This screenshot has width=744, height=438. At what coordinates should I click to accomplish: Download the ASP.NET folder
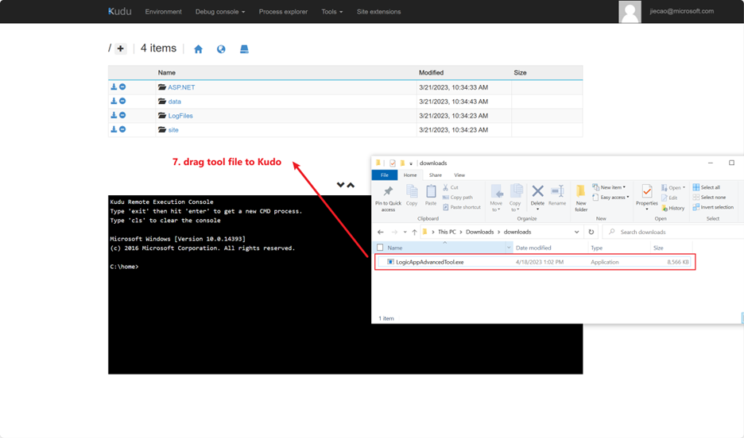[x=114, y=87]
